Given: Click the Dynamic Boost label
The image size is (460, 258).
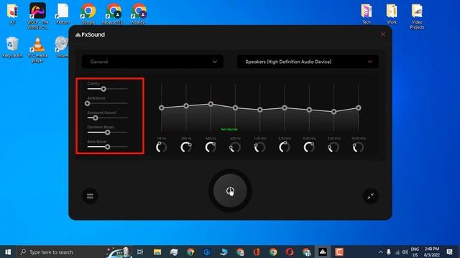Looking at the screenshot, I should (101, 127).
